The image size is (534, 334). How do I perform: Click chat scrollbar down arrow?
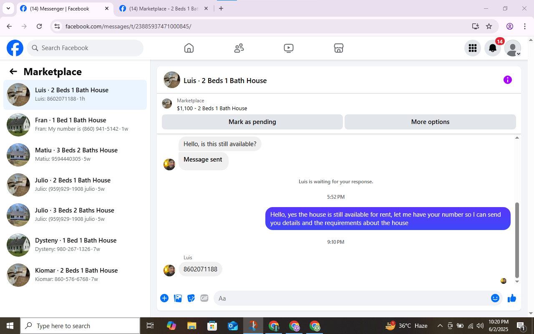[x=517, y=282]
